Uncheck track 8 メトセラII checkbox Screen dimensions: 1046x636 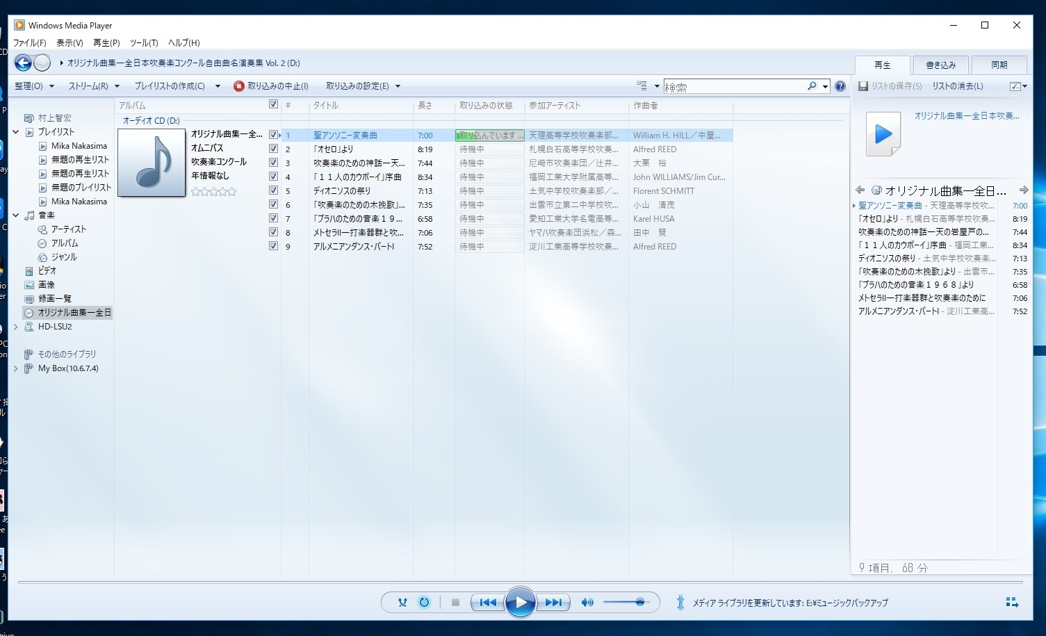[x=273, y=232]
